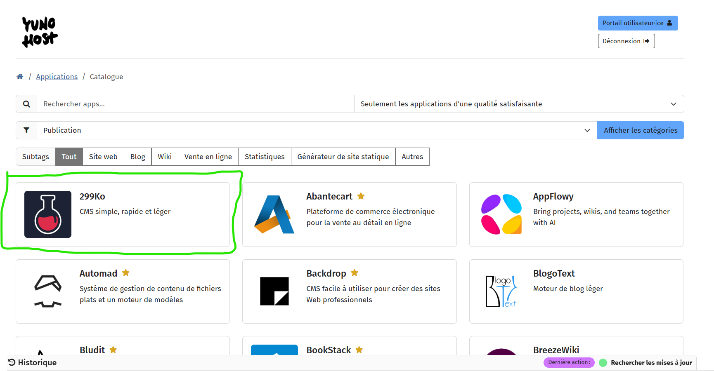Screen dimensions: 714x371
Task: Select the Tout subtag tab
Action: click(x=69, y=157)
